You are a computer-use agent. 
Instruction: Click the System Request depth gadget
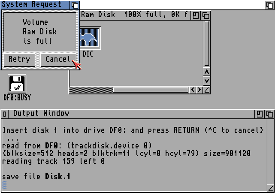tap(75, 5)
